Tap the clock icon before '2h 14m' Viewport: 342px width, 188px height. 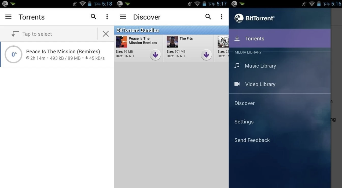pyautogui.click(x=28, y=58)
